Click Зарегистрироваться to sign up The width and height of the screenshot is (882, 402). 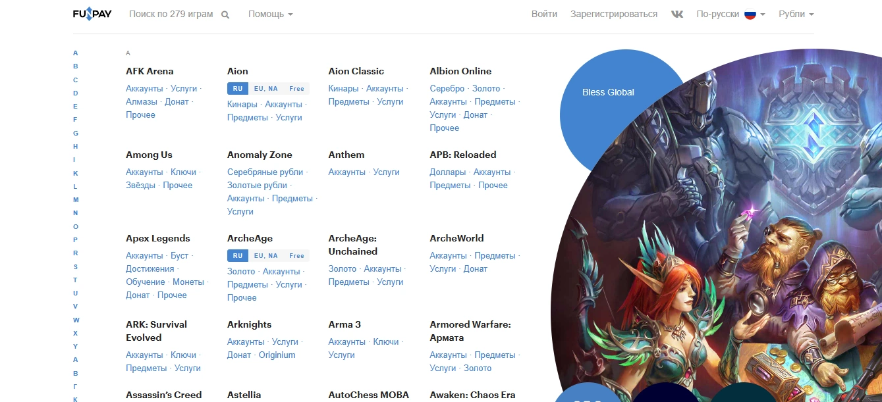[614, 14]
